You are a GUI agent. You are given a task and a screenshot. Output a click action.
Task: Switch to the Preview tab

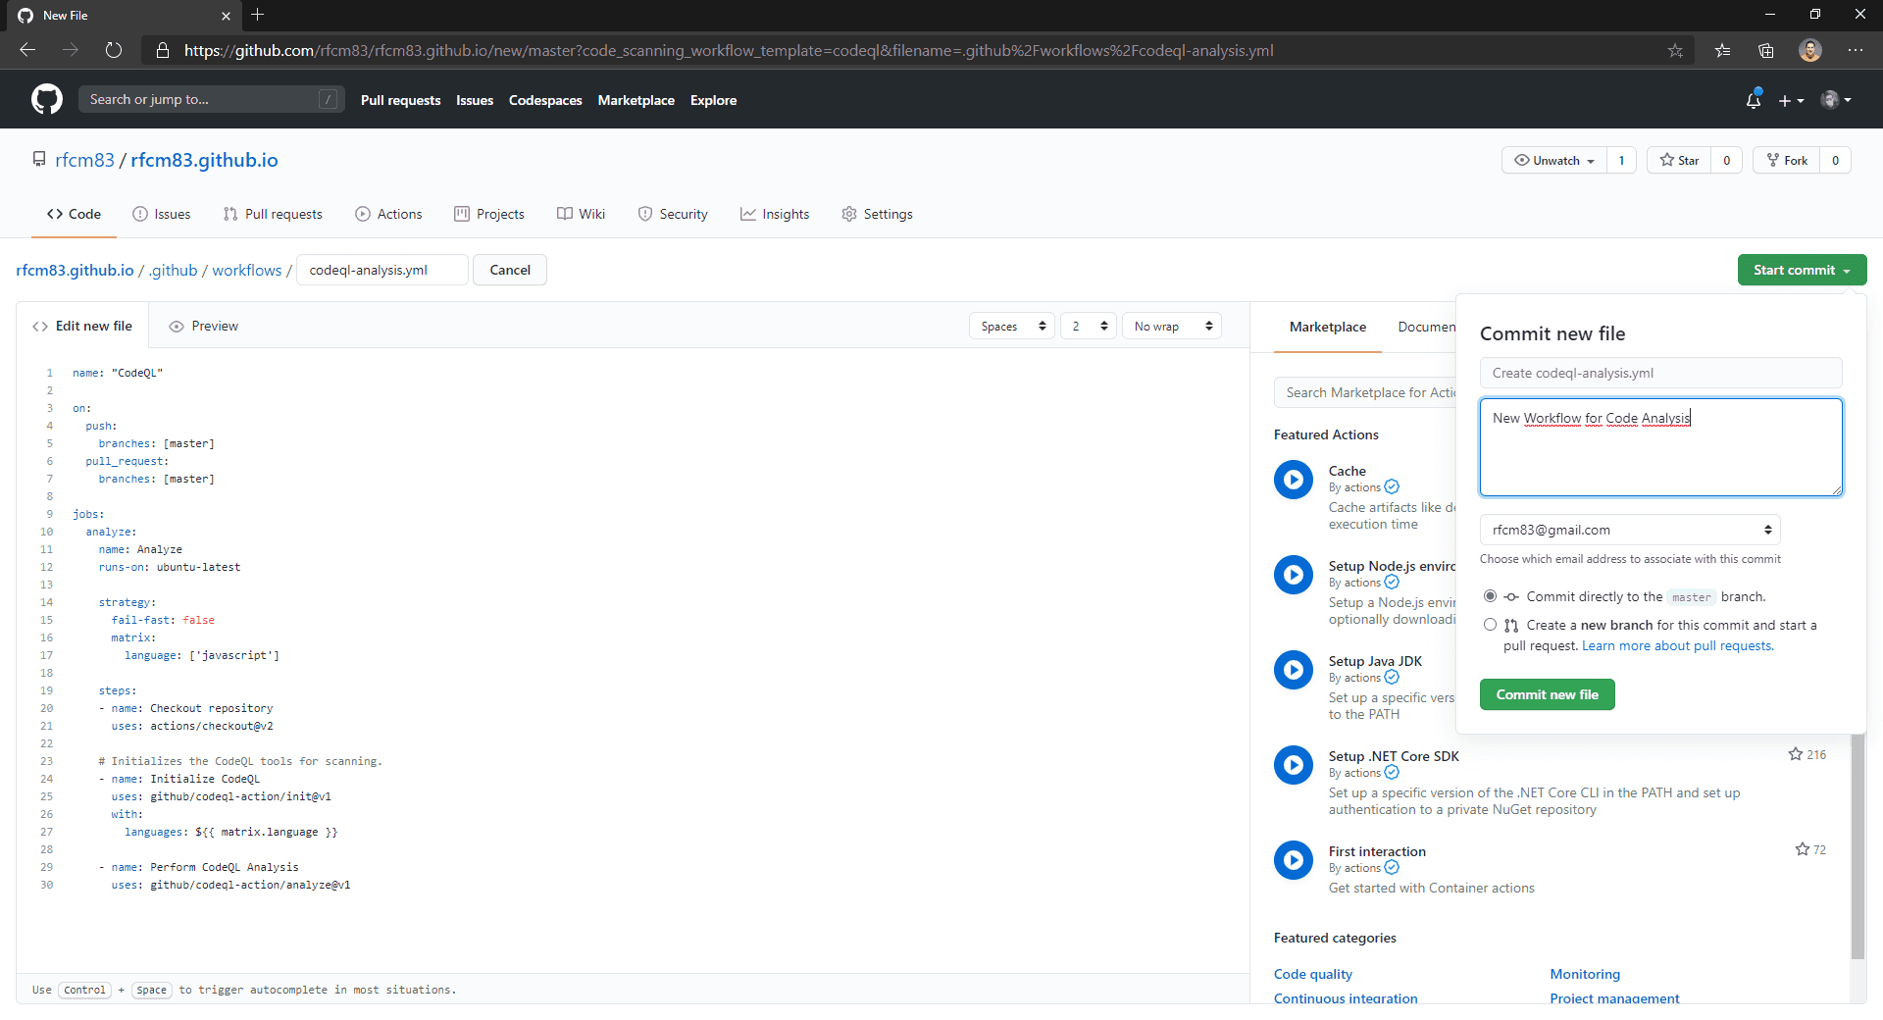point(204,326)
